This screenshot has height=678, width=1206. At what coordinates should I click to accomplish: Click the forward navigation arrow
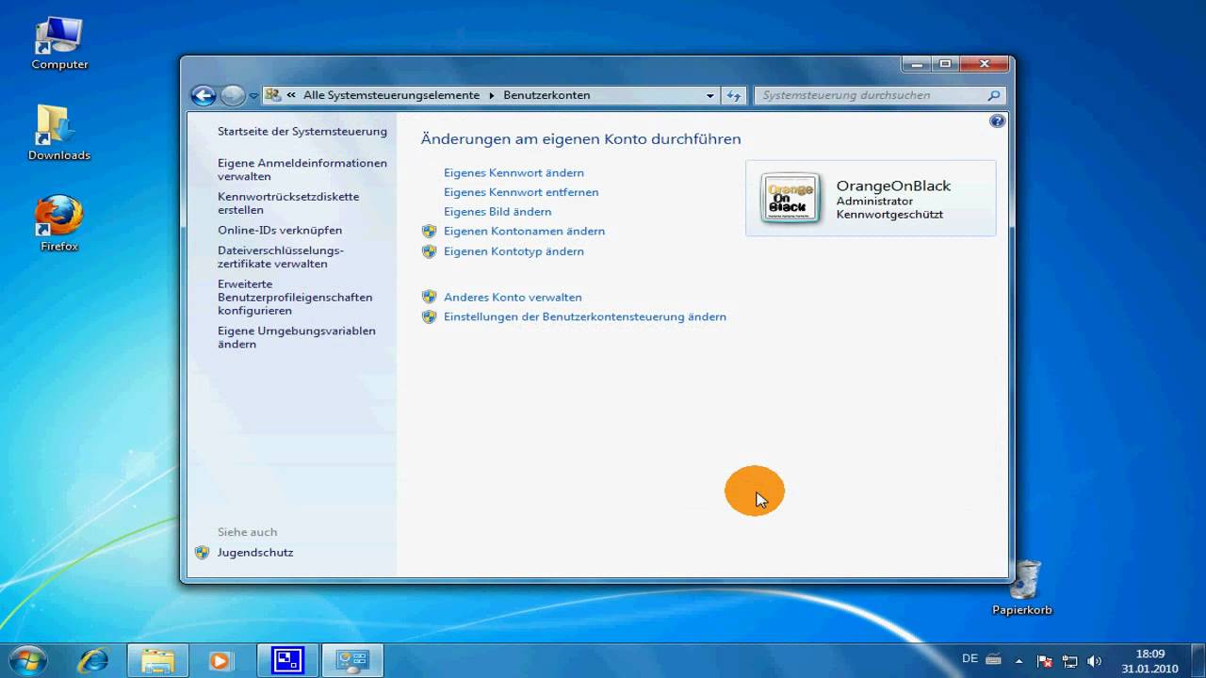coord(232,95)
